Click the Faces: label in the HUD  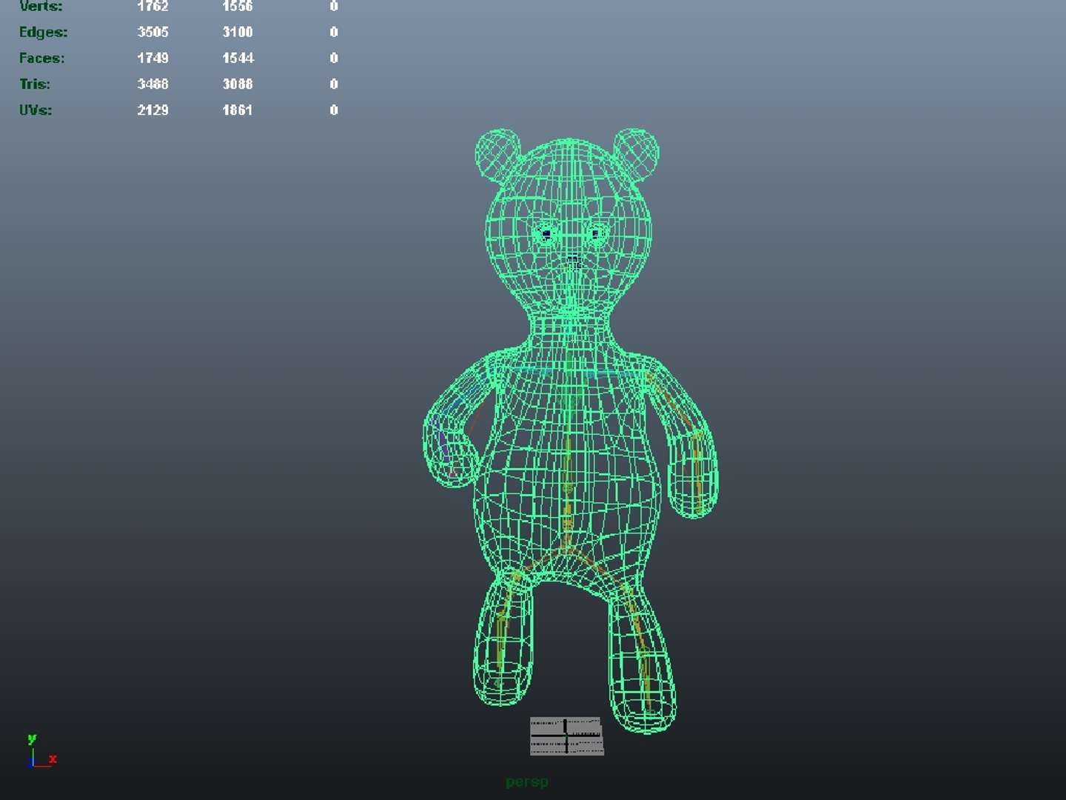tap(41, 58)
